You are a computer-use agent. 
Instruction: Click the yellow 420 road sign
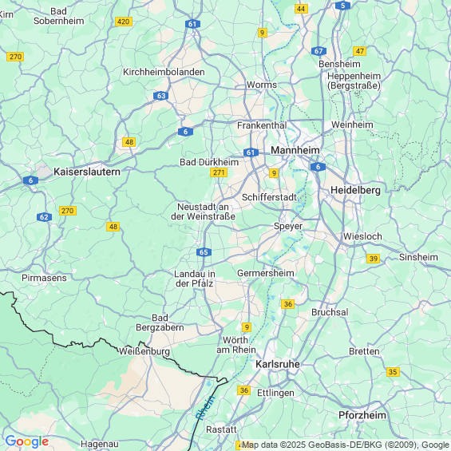click(x=124, y=22)
